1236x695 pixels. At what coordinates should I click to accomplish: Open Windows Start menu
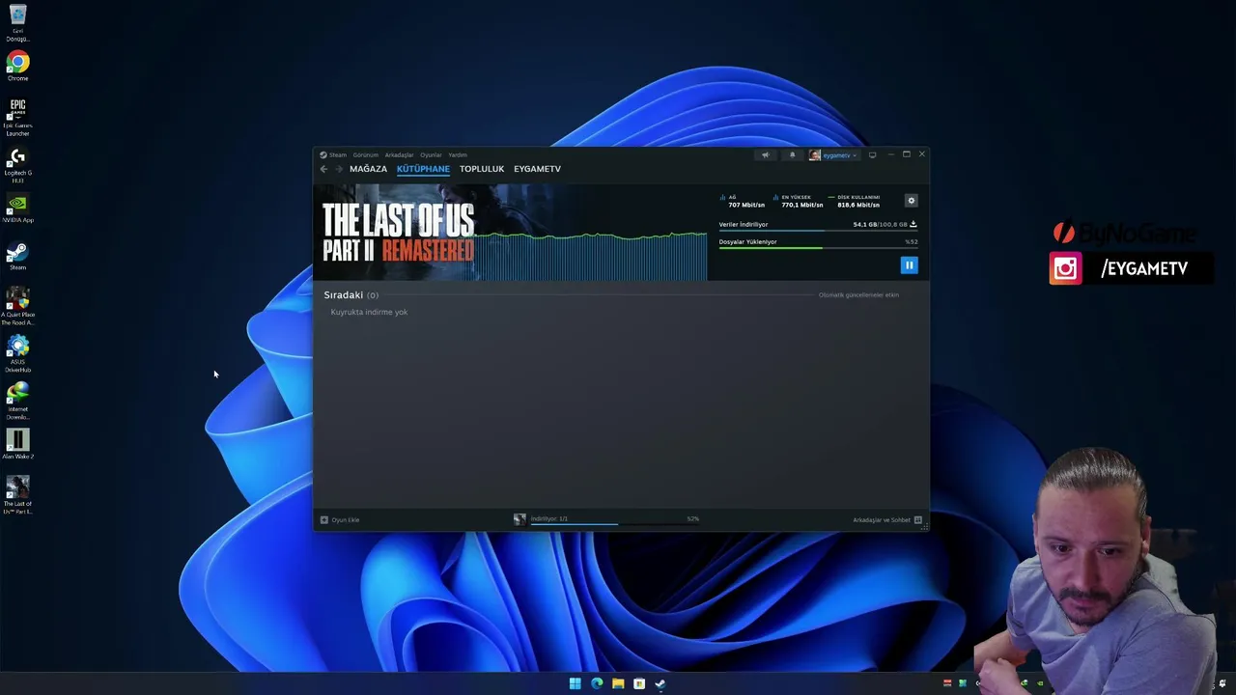point(575,683)
